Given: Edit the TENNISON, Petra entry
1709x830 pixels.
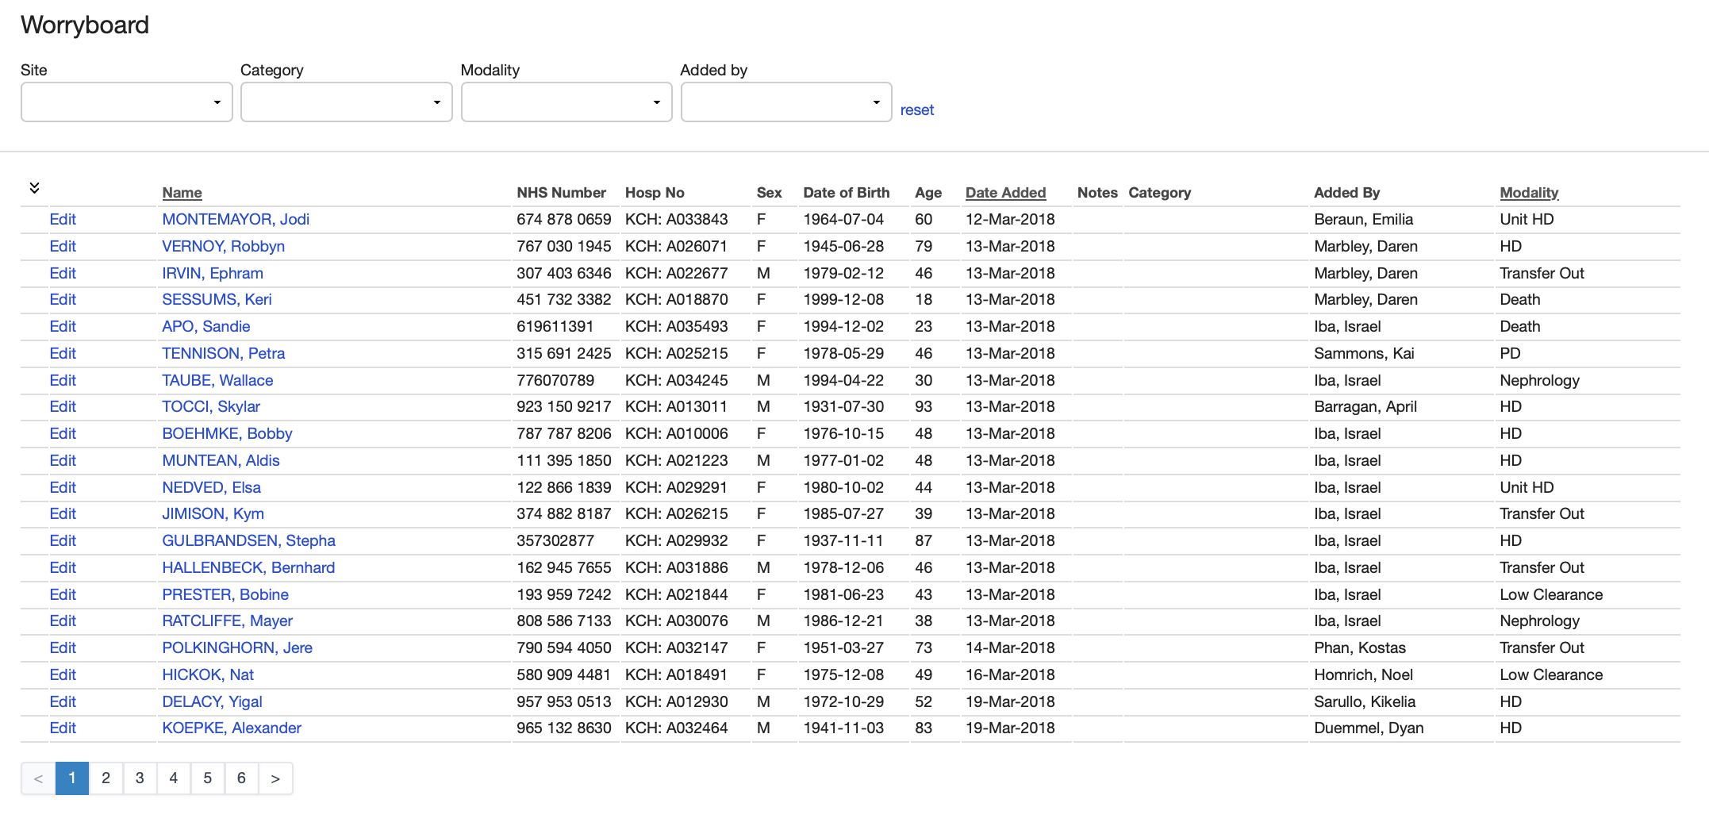Looking at the screenshot, I should (63, 354).
